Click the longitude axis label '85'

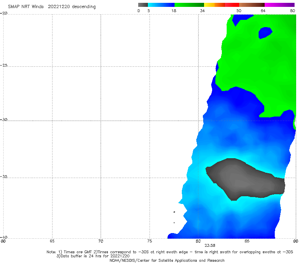(247, 241)
